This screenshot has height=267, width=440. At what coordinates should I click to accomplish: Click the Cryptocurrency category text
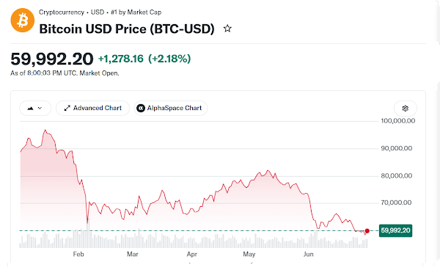pyautogui.click(x=62, y=12)
